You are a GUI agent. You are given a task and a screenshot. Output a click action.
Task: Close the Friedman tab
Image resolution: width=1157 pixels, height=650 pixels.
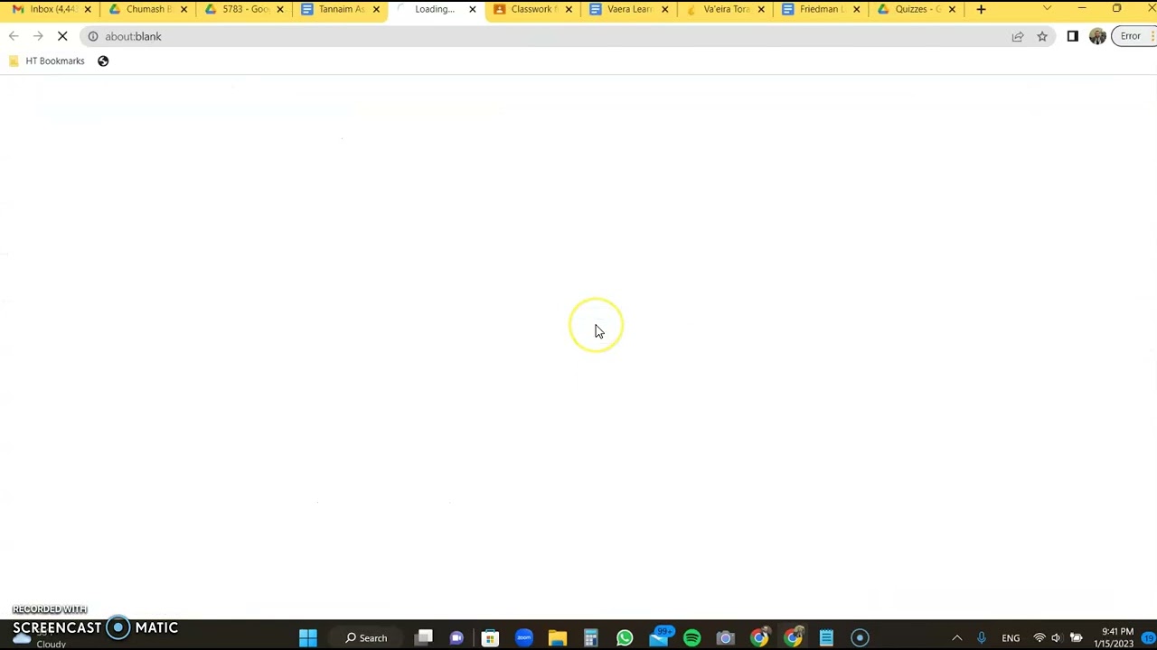tap(857, 9)
